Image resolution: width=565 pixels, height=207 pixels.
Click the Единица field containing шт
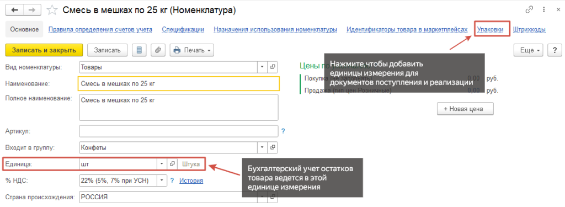click(x=118, y=164)
